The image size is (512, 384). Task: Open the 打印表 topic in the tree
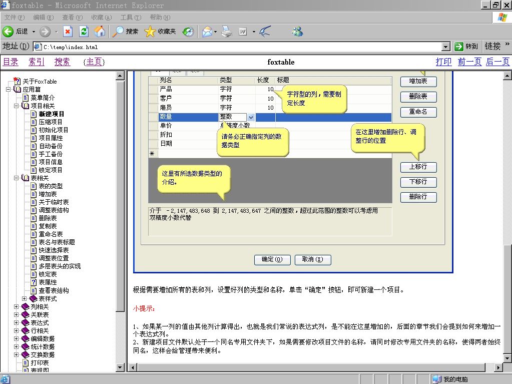(x=40, y=363)
